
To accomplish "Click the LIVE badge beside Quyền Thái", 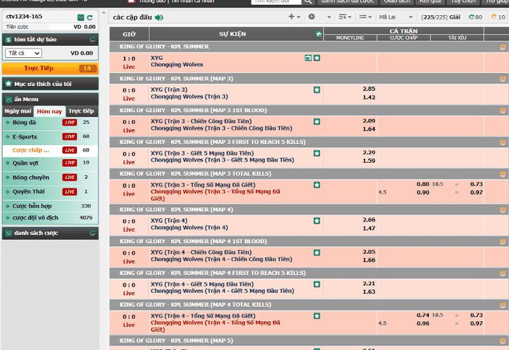I will click(x=70, y=192).
